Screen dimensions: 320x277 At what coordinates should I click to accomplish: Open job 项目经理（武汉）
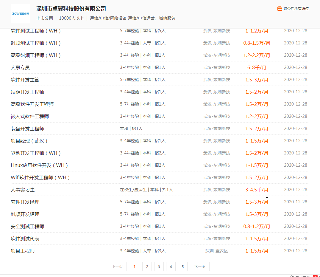click(29, 141)
